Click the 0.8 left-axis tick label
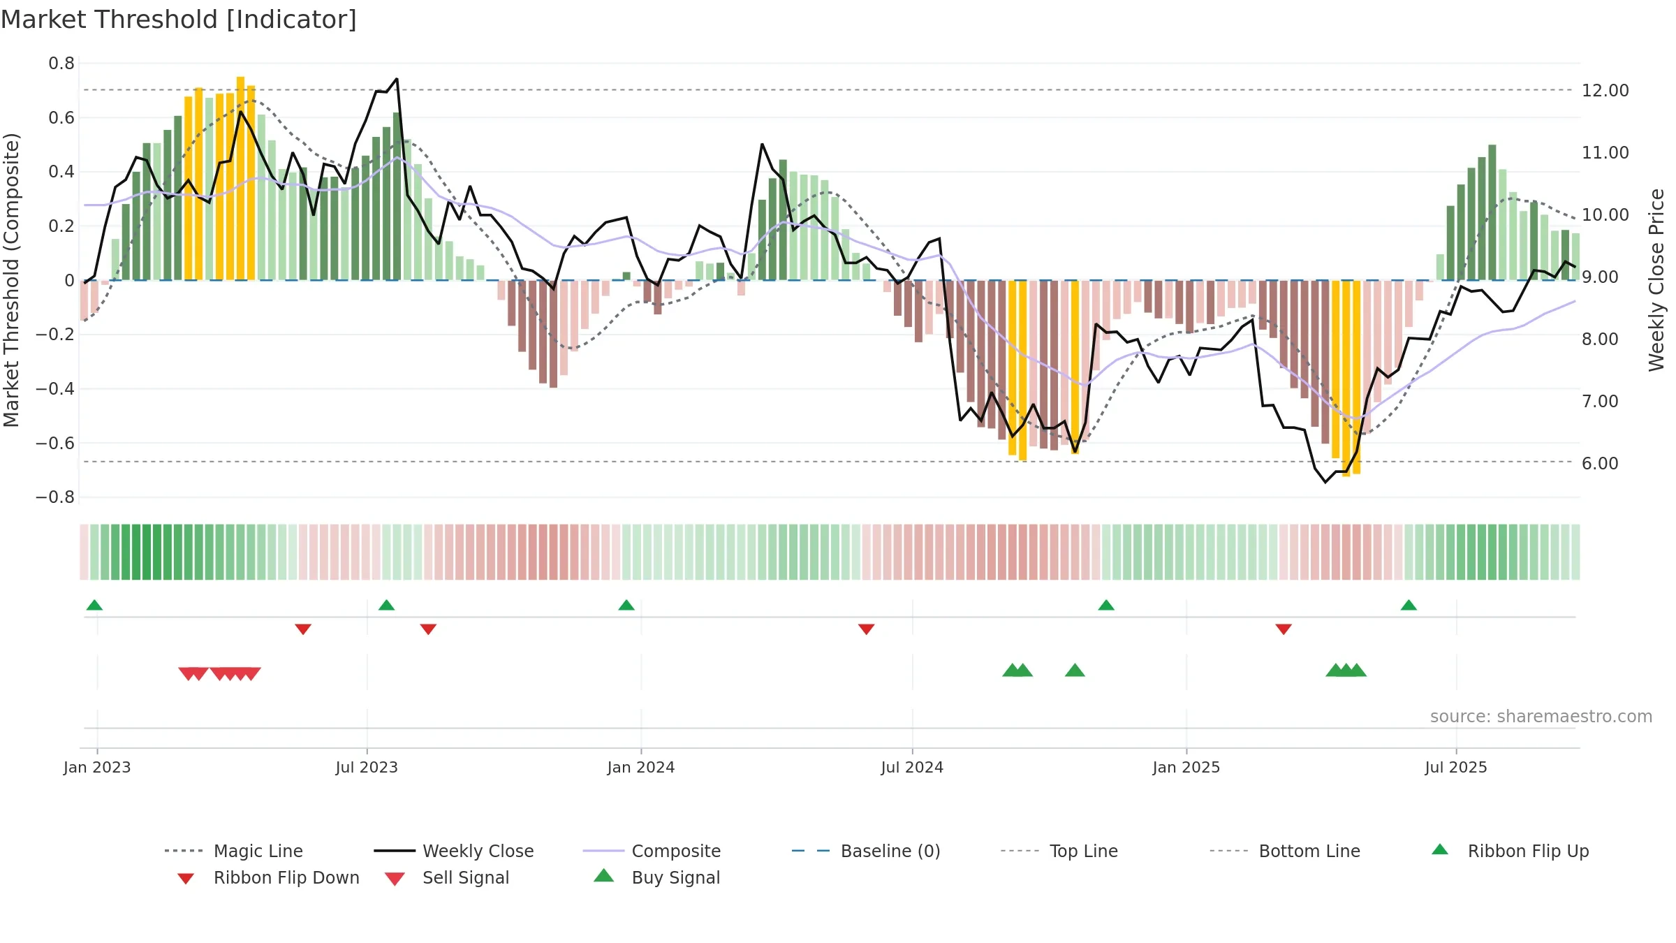Image resolution: width=1676 pixels, height=943 pixels. pos(61,64)
